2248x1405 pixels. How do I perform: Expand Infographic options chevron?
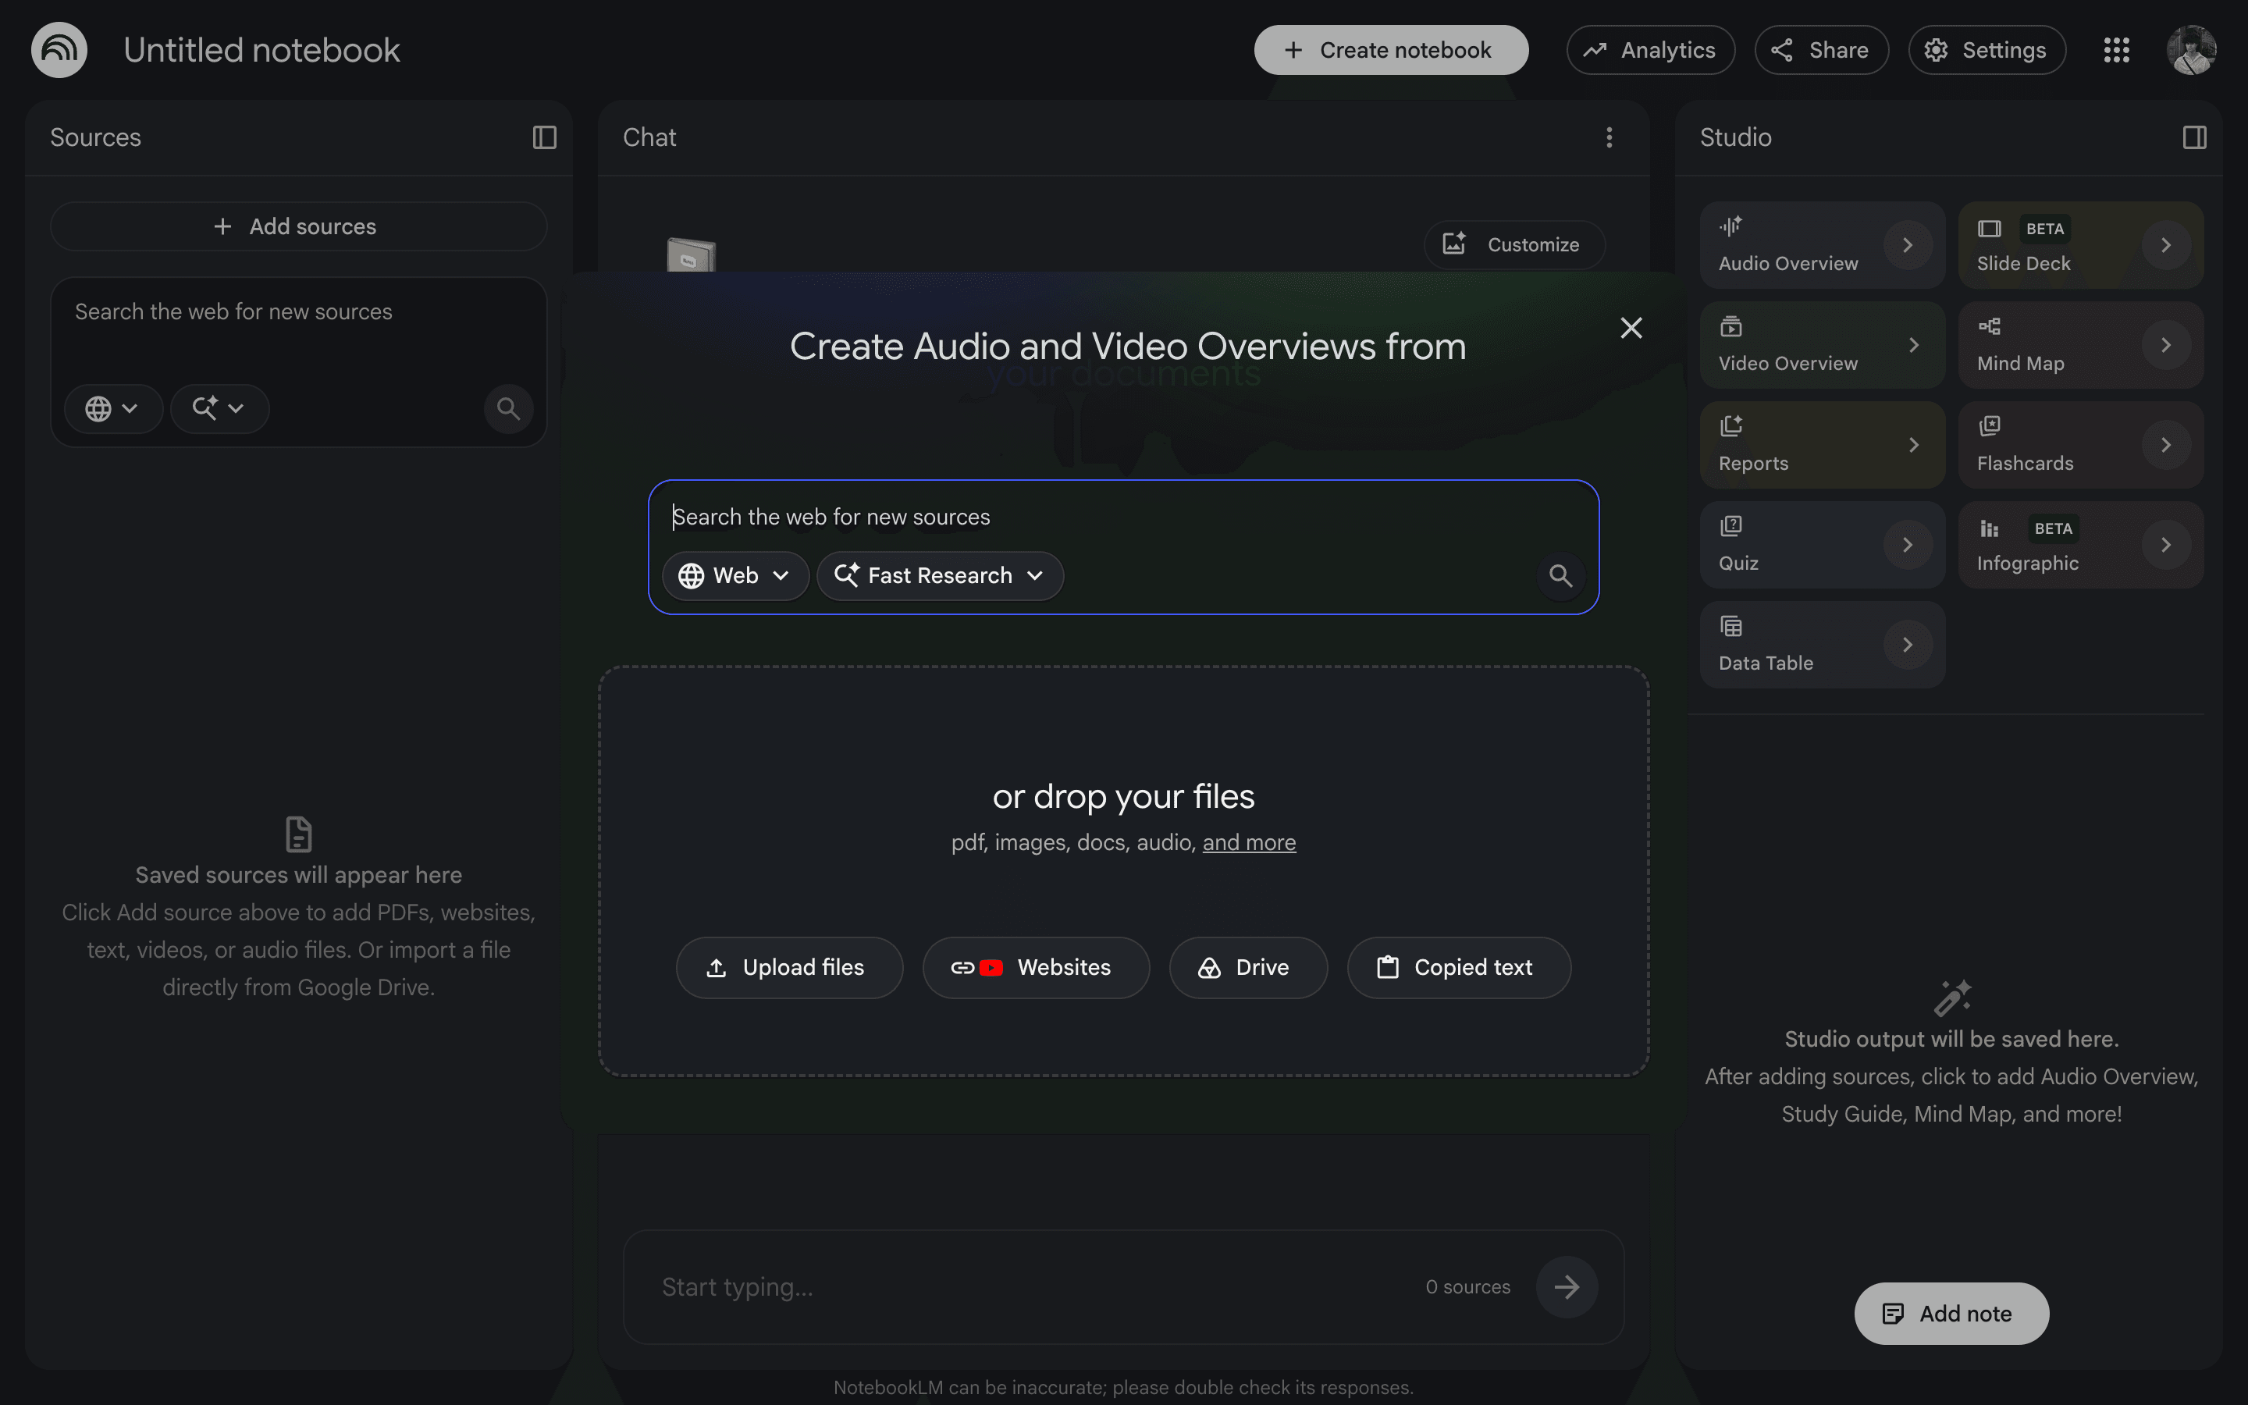click(x=2165, y=545)
